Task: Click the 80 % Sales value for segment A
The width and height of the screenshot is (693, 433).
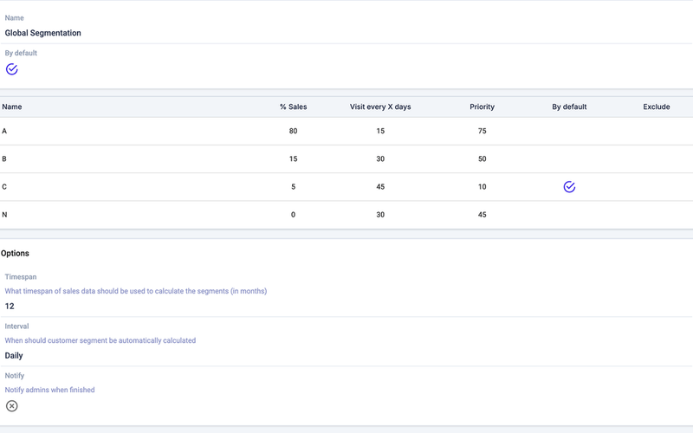Action: coord(293,132)
